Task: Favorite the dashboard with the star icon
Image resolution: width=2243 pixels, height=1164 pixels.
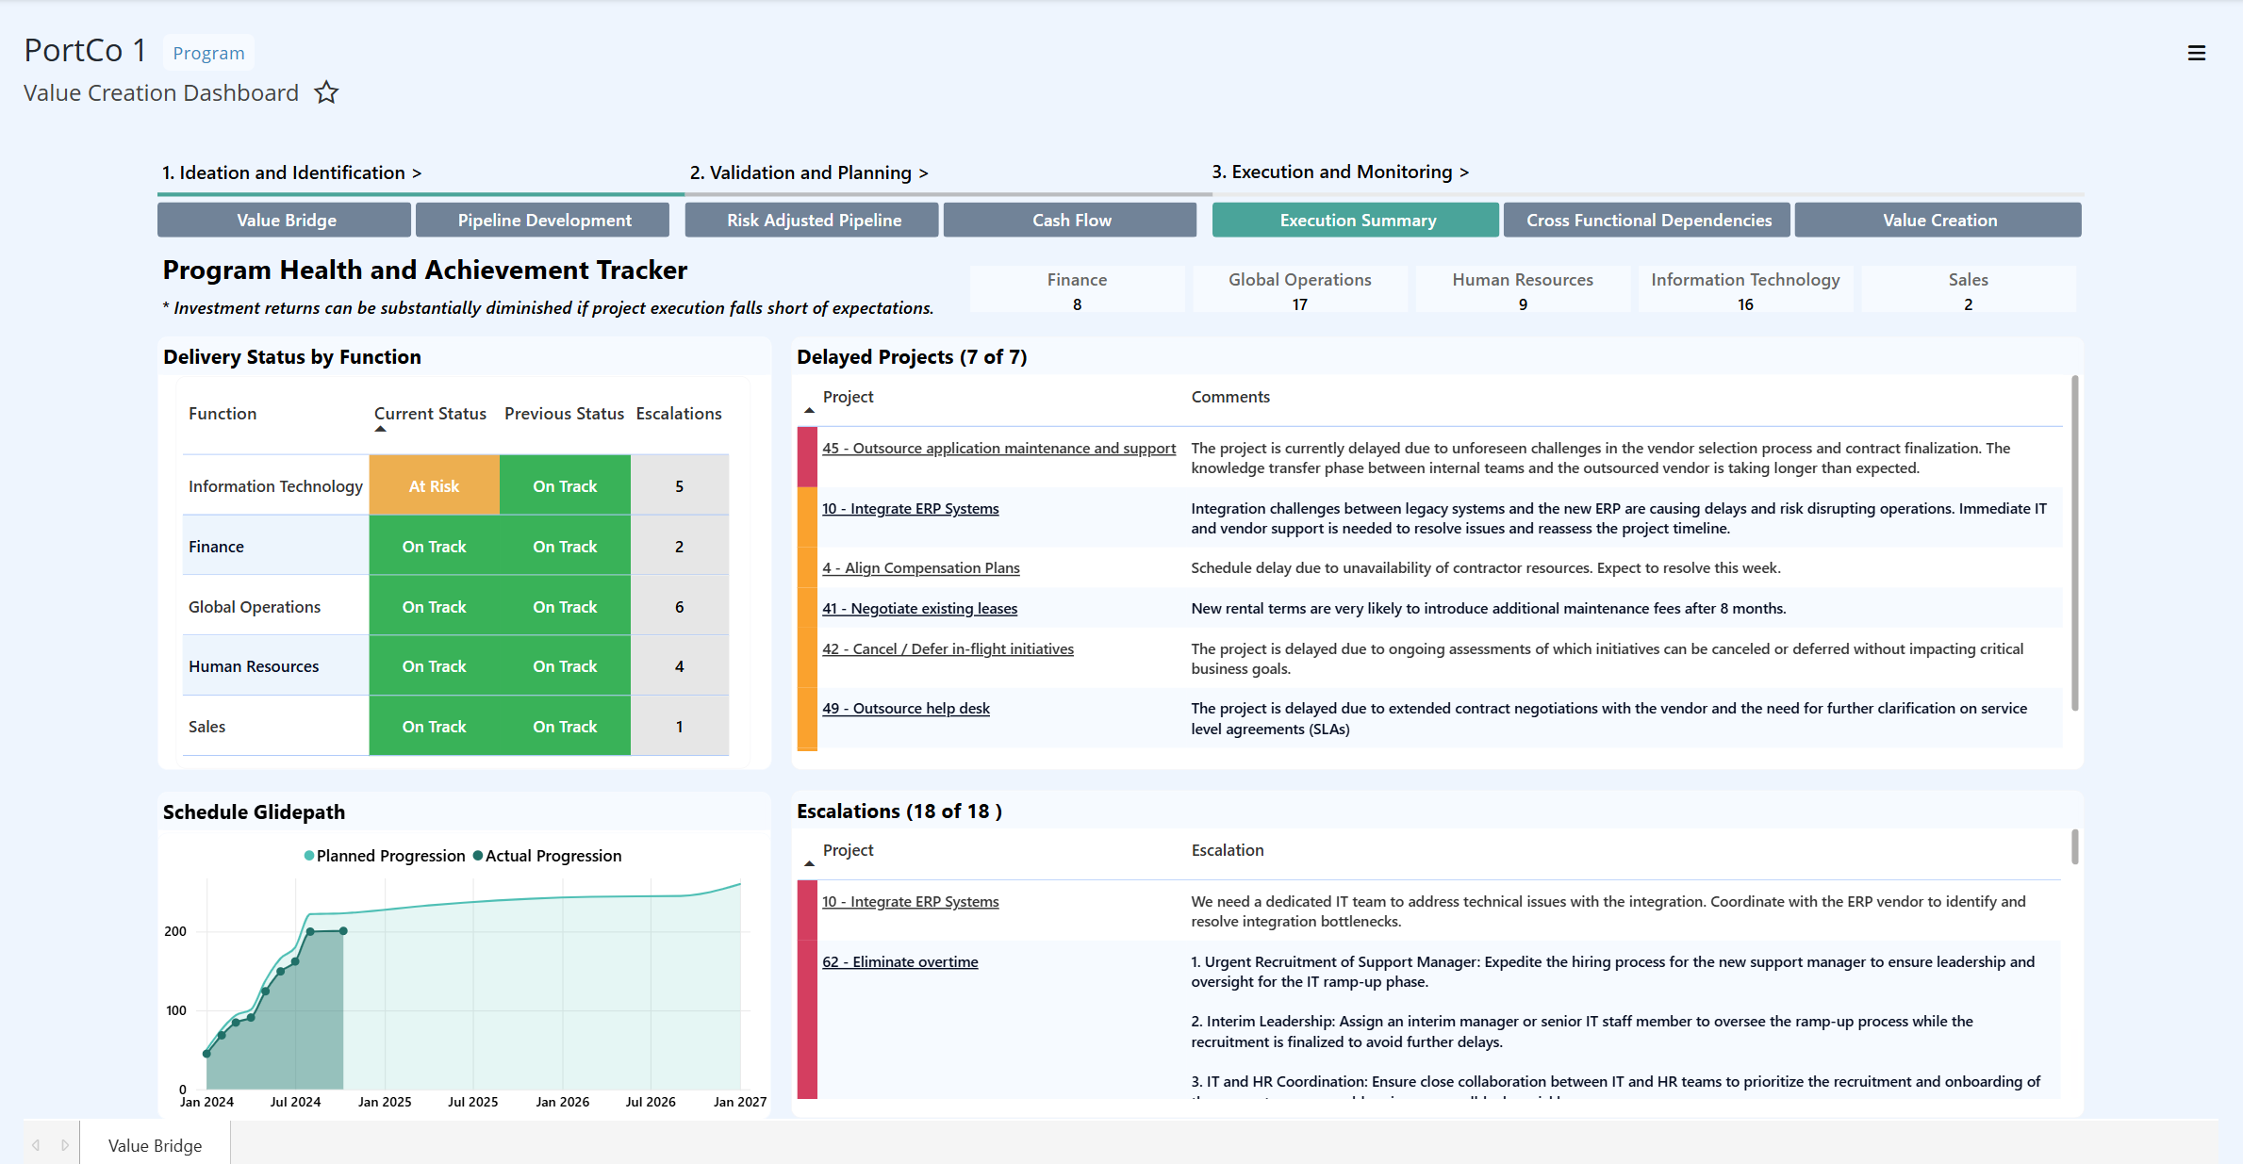Action: coord(326,92)
